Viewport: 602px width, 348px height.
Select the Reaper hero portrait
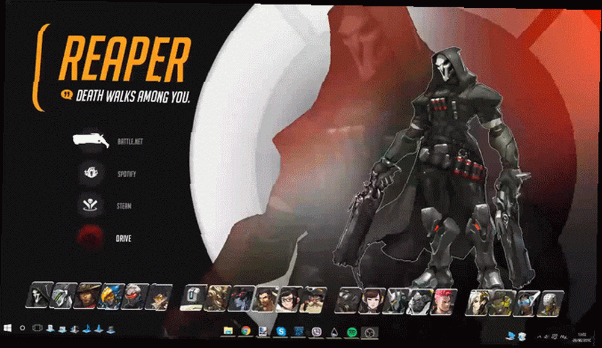coord(40,296)
